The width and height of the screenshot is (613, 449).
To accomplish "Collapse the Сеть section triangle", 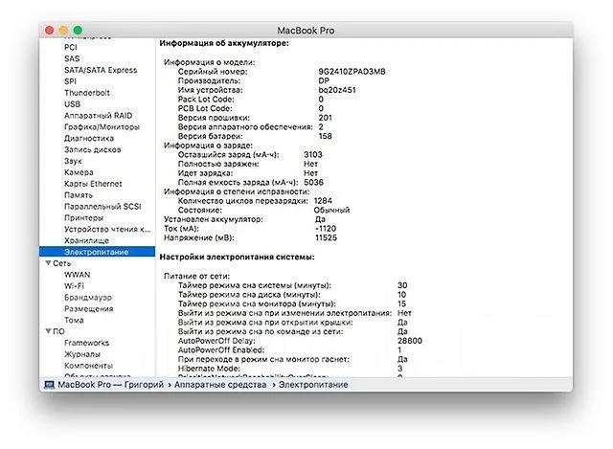I will [49, 263].
